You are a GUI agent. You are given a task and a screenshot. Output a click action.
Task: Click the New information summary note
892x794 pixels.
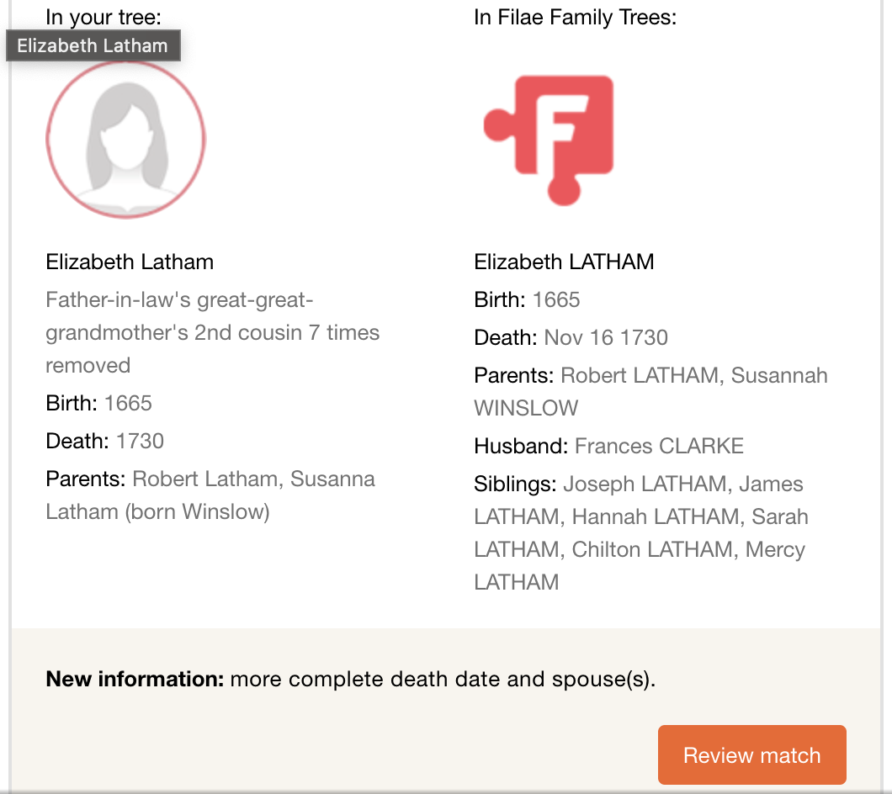(350, 679)
